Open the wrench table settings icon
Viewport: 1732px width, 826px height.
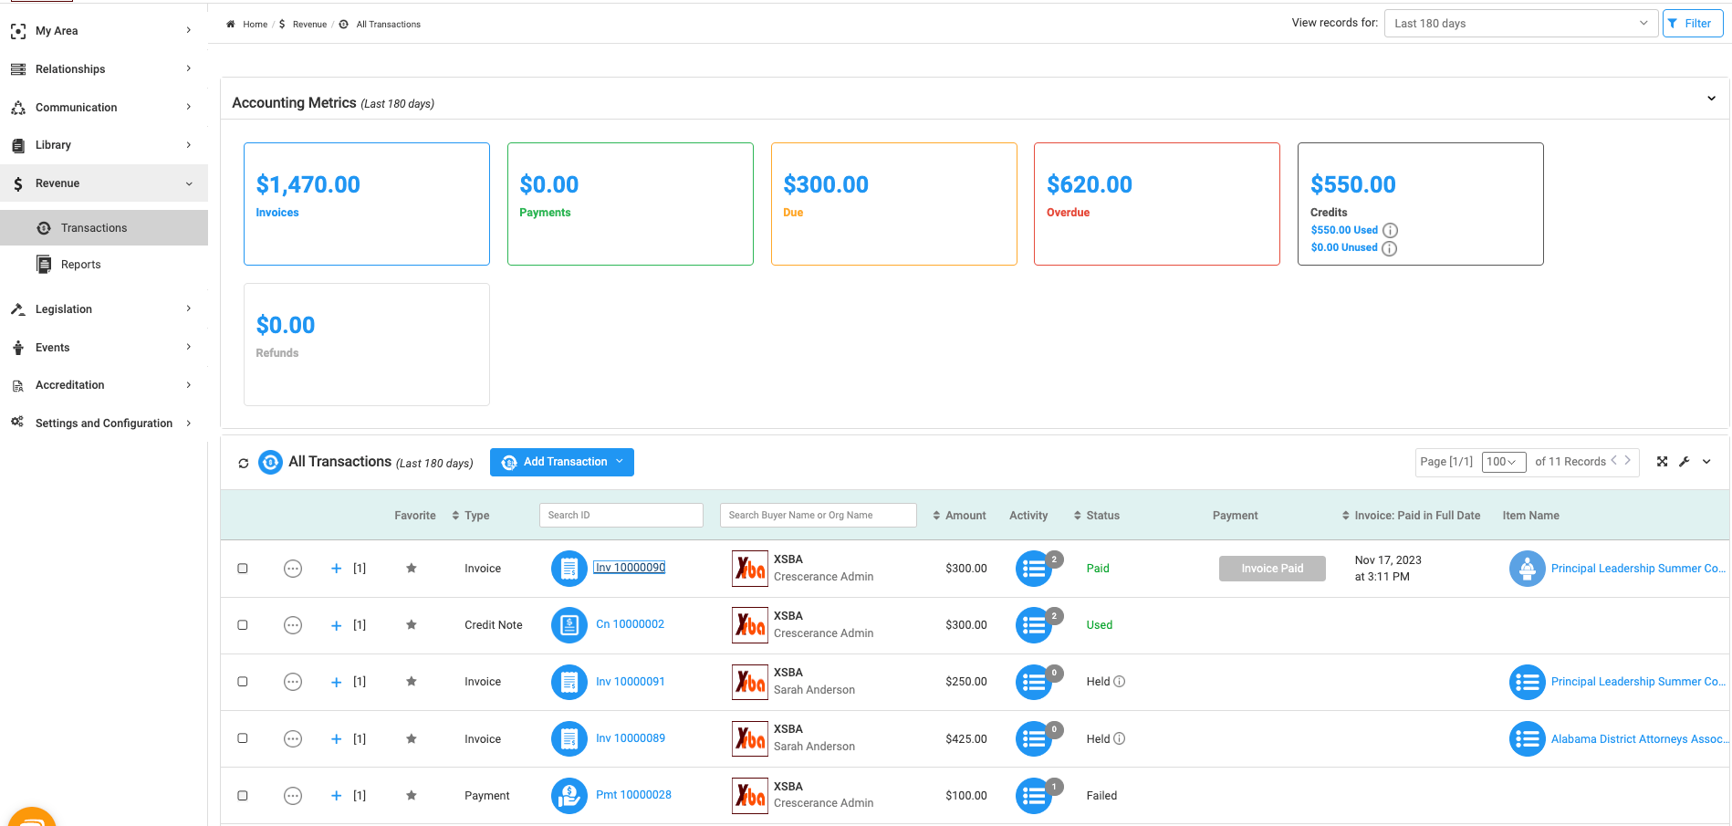[x=1685, y=462]
